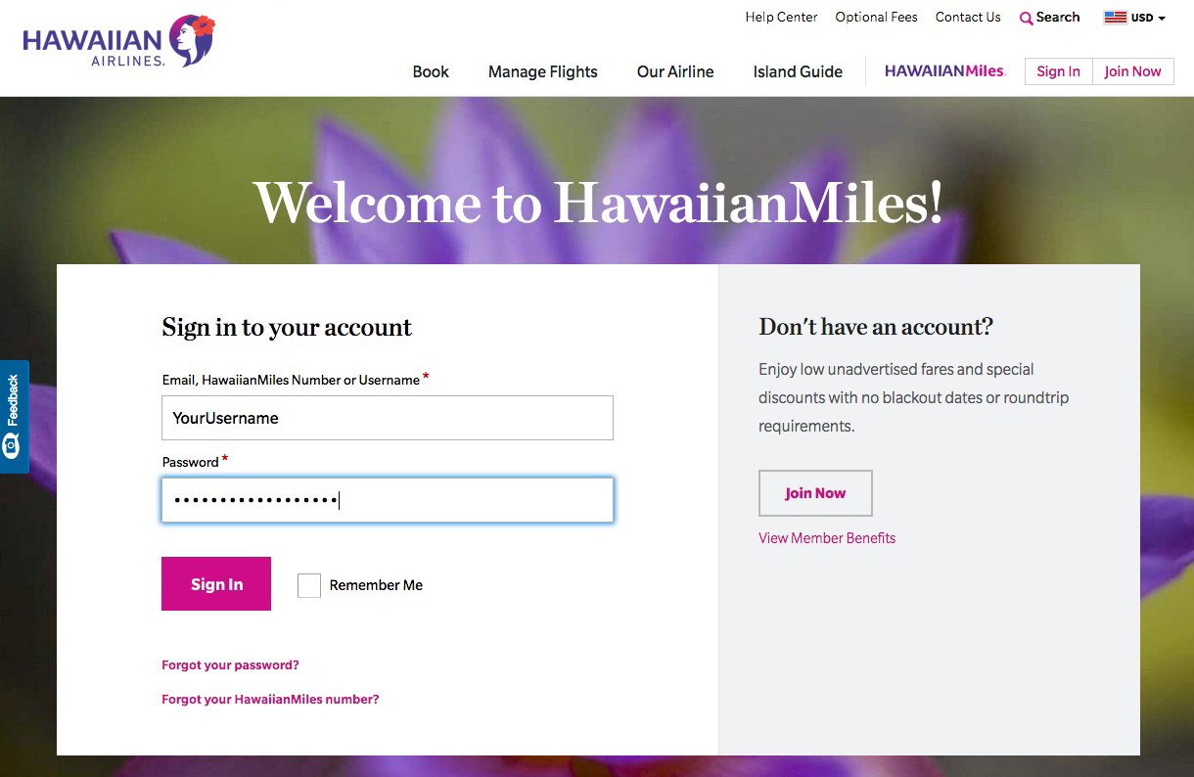This screenshot has height=777, width=1194.
Task: Expand the Manage Flights menu
Action: click(543, 71)
